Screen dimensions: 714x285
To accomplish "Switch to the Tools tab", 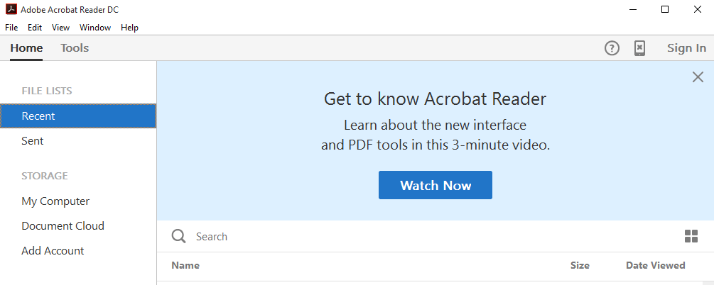I will pyautogui.click(x=75, y=48).
